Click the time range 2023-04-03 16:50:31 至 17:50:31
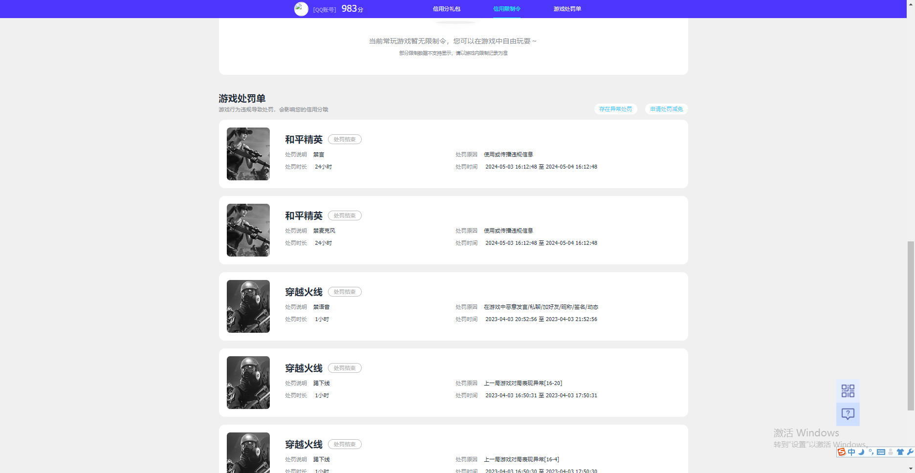The image size is (915, 473). click(541, 395)
